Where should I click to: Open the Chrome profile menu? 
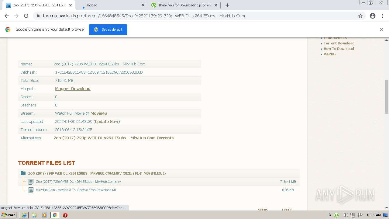tap(373, 16)
